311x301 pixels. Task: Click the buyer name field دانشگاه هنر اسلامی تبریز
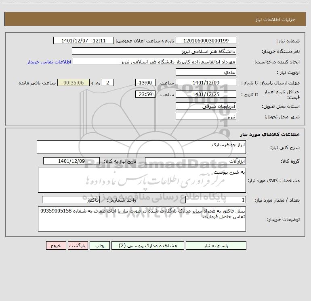coord(154,51)
